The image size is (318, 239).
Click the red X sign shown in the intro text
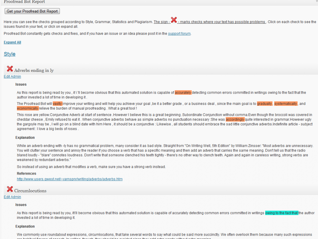174,21
